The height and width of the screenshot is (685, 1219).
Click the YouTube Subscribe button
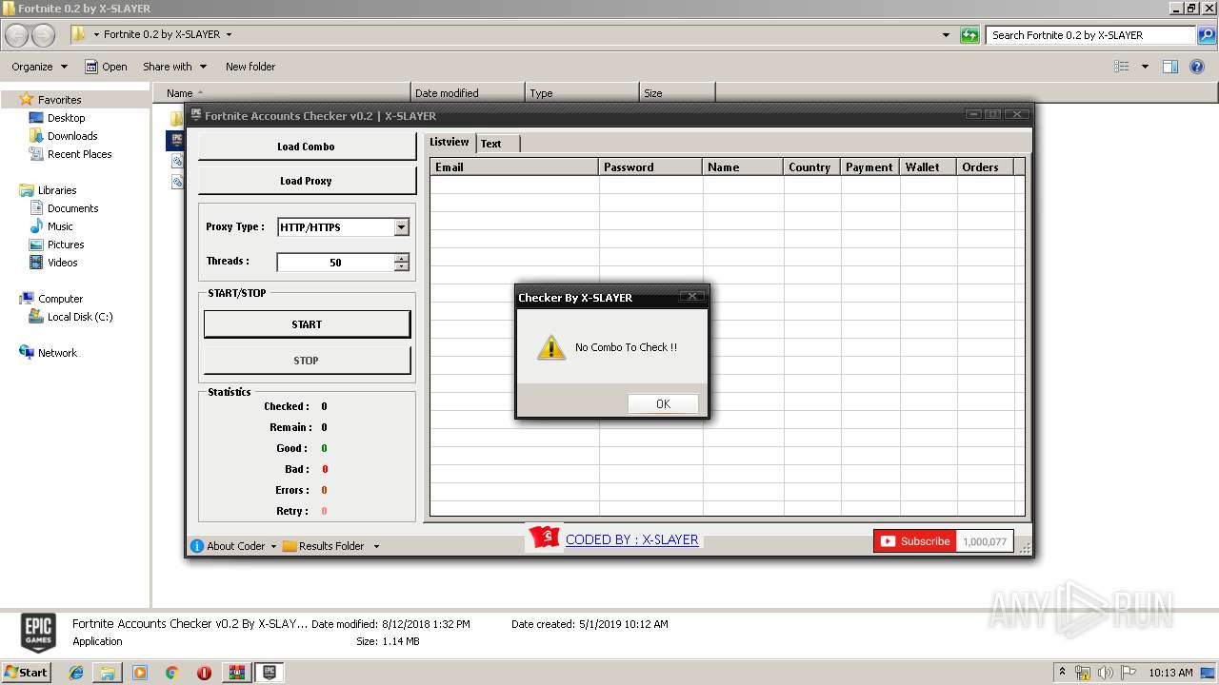[x=913, y=541]
